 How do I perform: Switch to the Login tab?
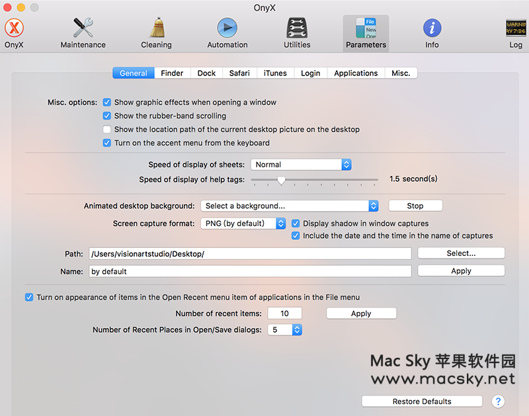310,73
